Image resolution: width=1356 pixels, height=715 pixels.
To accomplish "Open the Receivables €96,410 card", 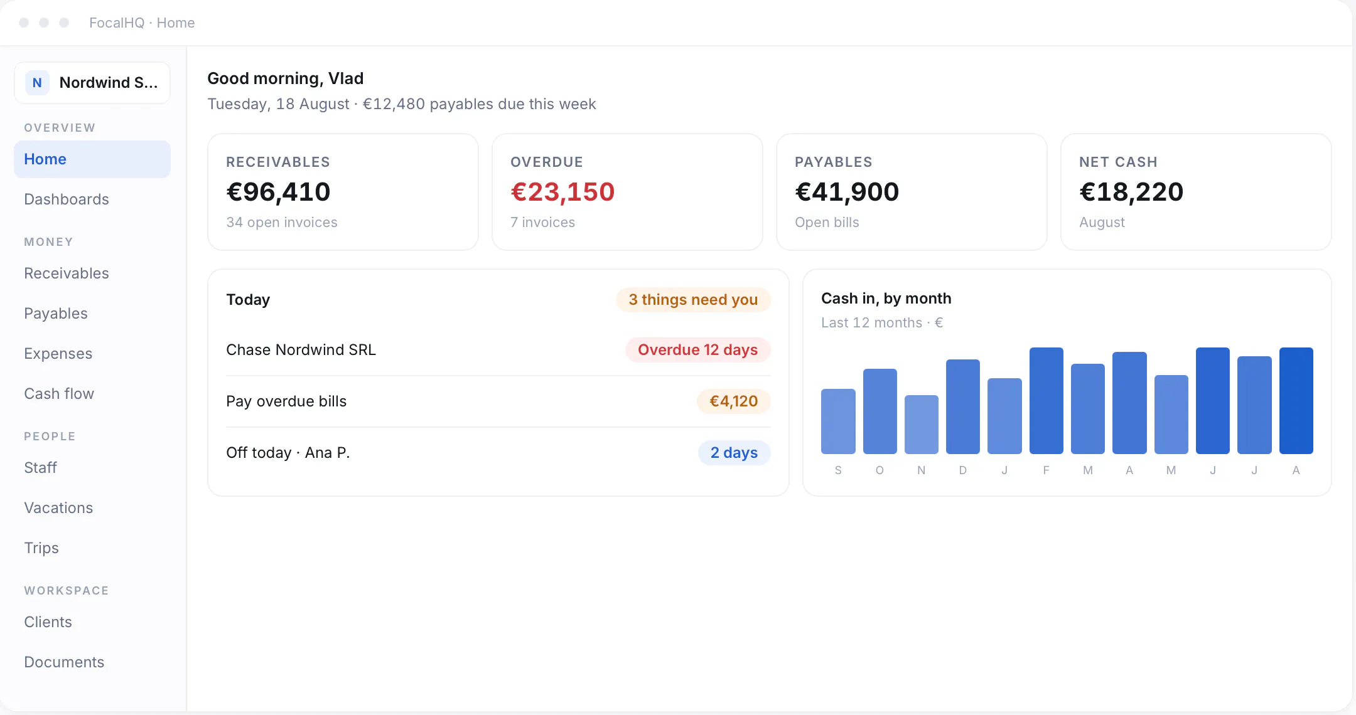I will coord(343,192).
